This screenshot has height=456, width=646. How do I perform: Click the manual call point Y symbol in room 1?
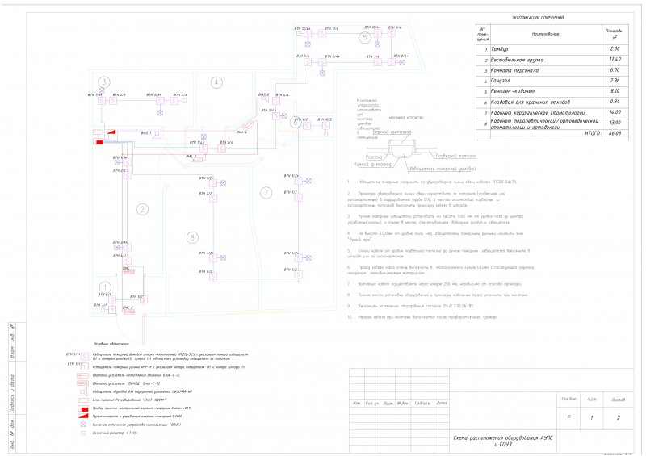coord(112,310)
